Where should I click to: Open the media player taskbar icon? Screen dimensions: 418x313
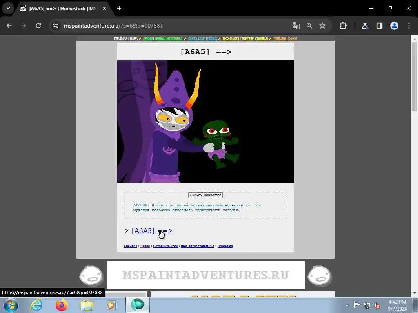[111, 305]
